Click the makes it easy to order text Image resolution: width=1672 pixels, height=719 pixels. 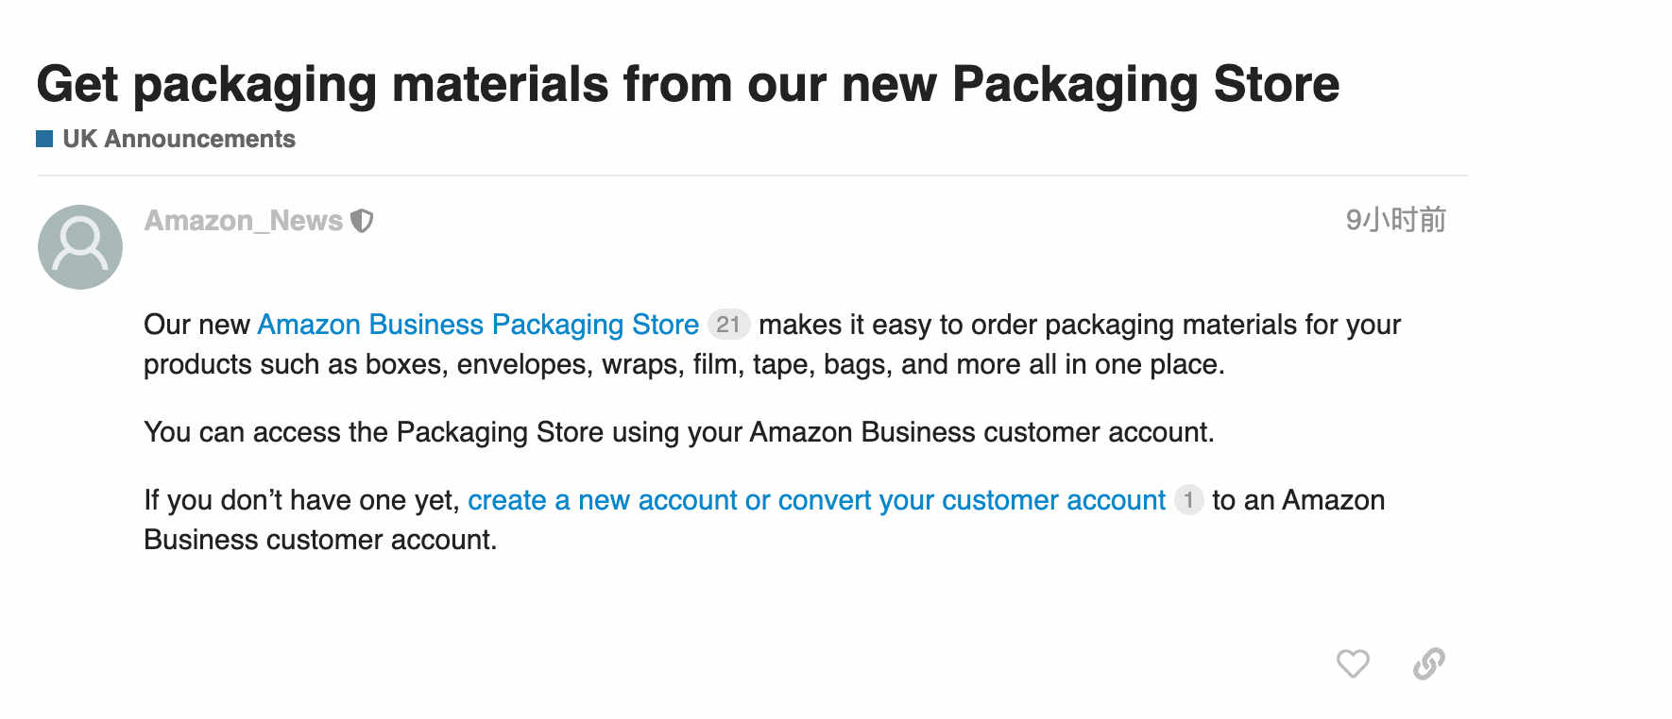(1080, 325)
